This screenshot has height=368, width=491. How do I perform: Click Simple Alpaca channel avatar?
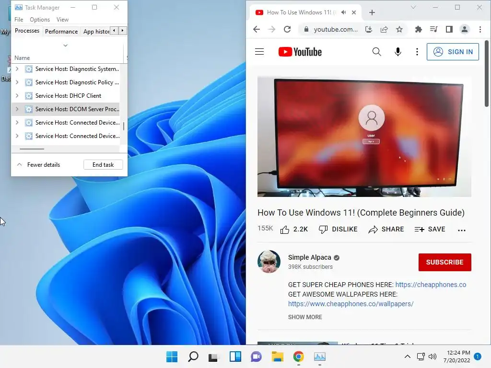tap(269, 262)
